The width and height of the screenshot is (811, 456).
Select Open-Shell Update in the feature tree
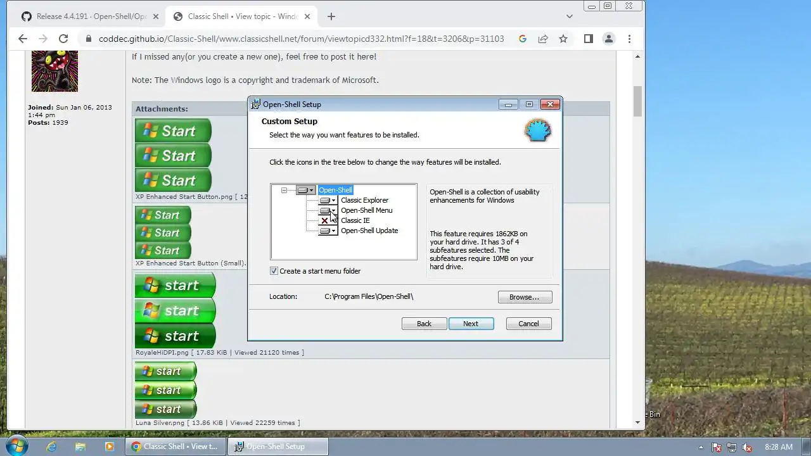pos(369,231)
